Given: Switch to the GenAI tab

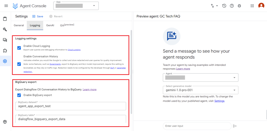Looking at the screenshot, I should (x=50, y=25).
